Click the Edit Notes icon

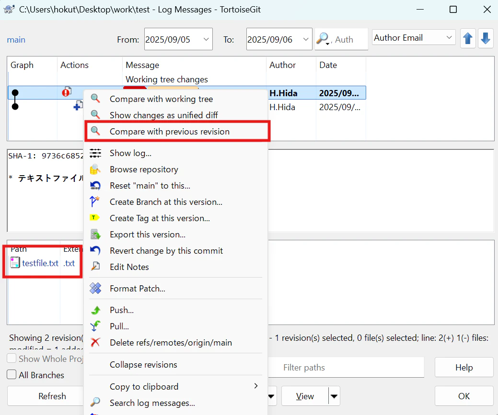95,267
